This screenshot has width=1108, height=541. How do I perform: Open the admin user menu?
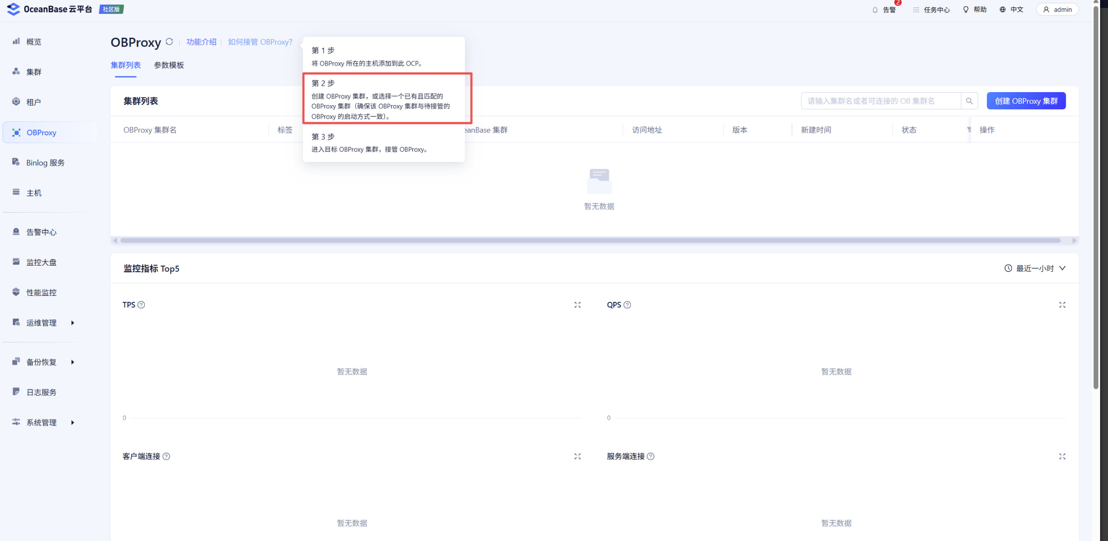[x=1057, y=10]
